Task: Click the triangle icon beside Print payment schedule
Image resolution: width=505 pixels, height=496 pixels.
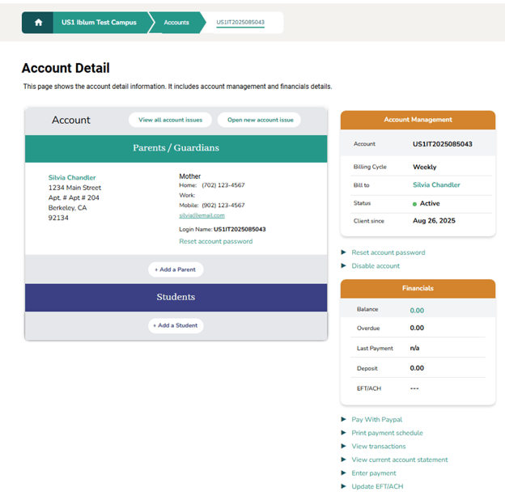Action: point(344,433)
